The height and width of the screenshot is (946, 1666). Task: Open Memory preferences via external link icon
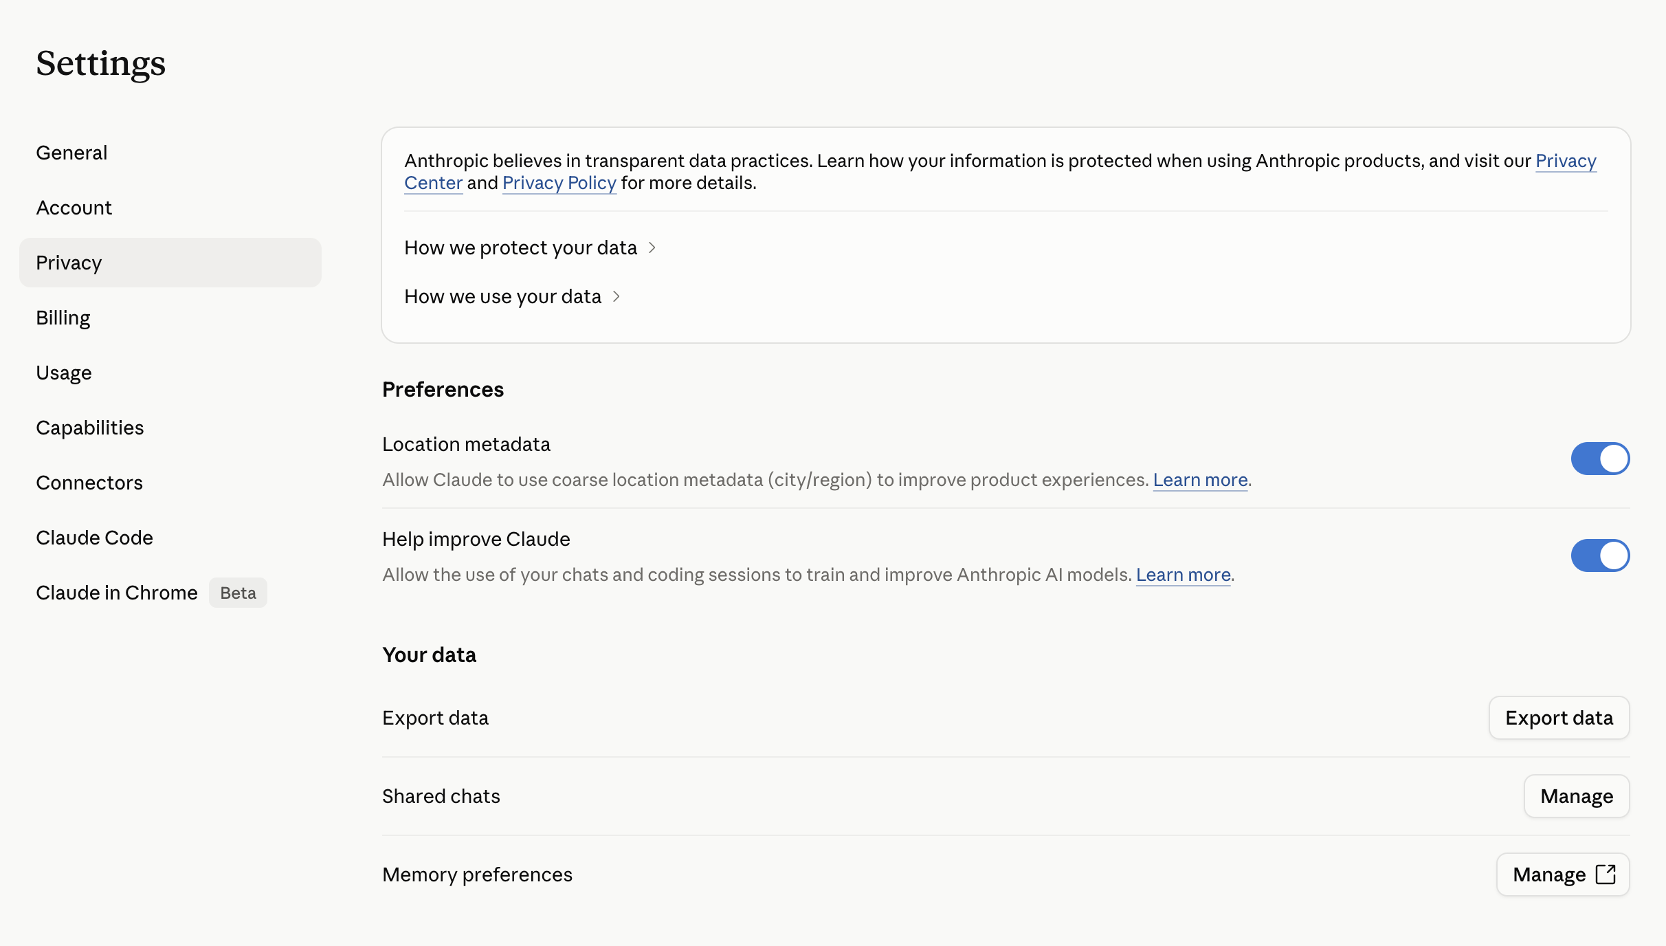coord(1563,874)
